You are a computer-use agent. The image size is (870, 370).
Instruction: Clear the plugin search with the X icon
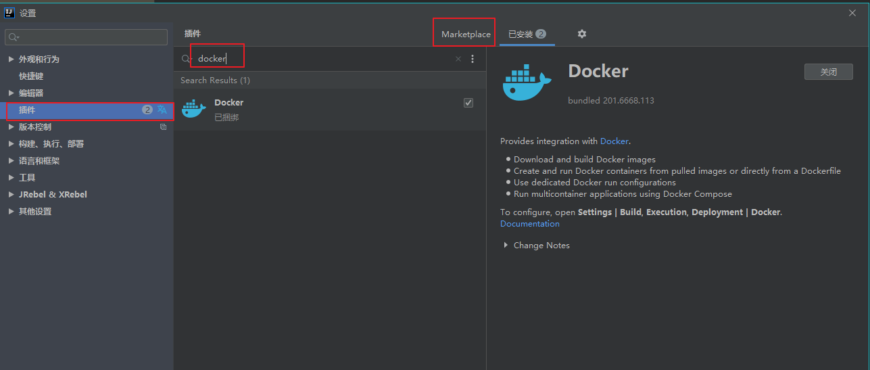pyautogui.click(x=458, y=59)
